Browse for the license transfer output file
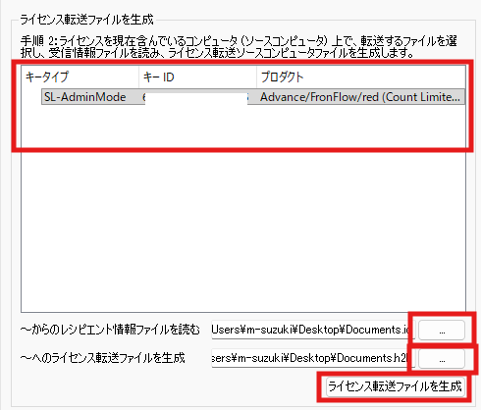The image size is (481, 410). [442, 359]
